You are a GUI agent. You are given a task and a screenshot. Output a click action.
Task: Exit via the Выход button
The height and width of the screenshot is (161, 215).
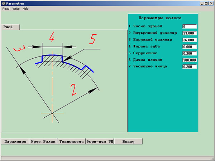tap(128, 142)
